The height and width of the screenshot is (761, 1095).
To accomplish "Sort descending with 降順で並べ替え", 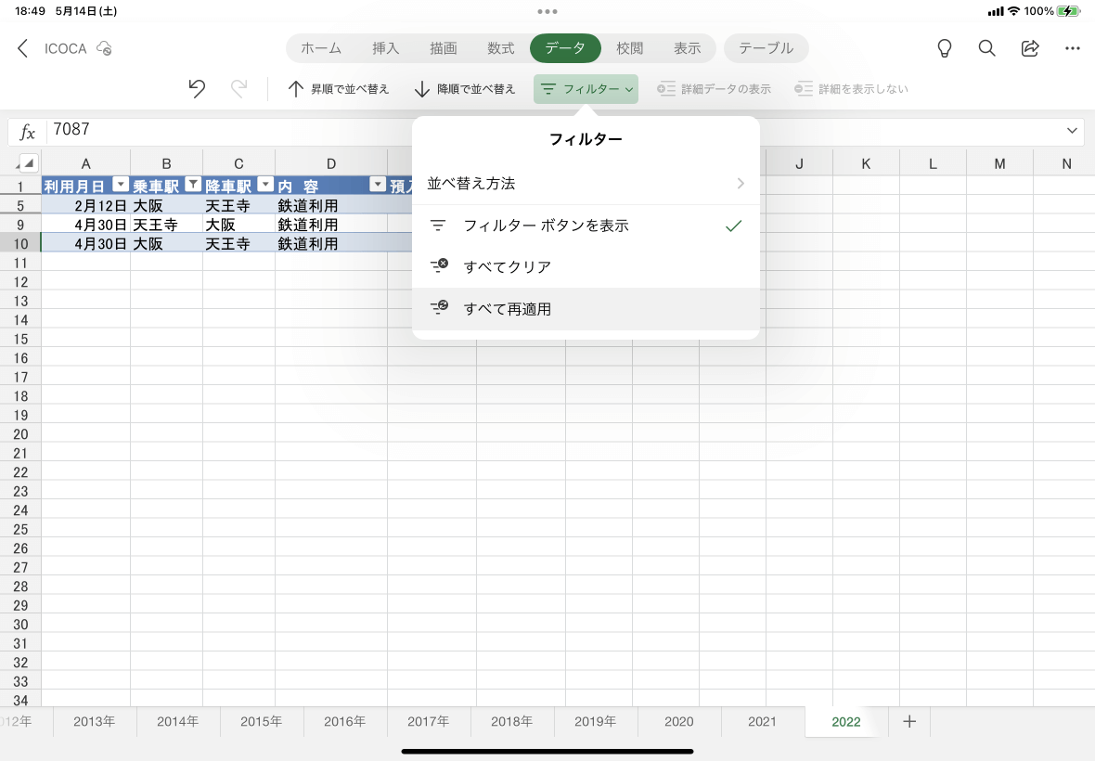I will 464,89.
